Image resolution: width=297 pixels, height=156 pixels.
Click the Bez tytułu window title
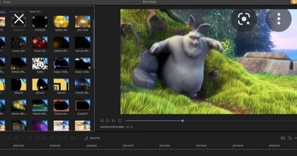pyautogui.click(x=150, y=2)
